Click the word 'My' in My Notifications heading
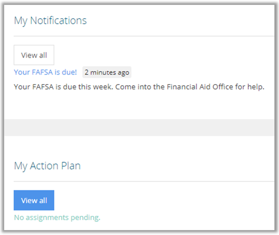The height and width of the screenshot is (235, 279). click(x=21, y=21)
